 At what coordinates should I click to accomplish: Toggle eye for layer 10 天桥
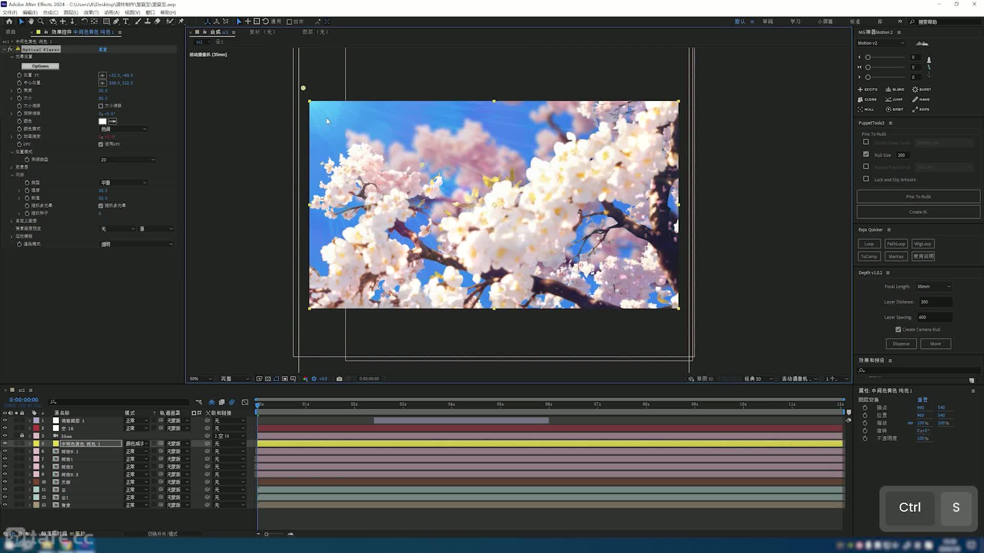5,482
